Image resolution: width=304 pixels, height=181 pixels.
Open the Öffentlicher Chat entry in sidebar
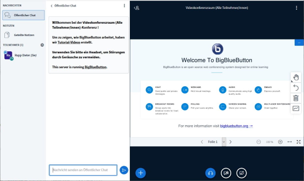[24, 15]
